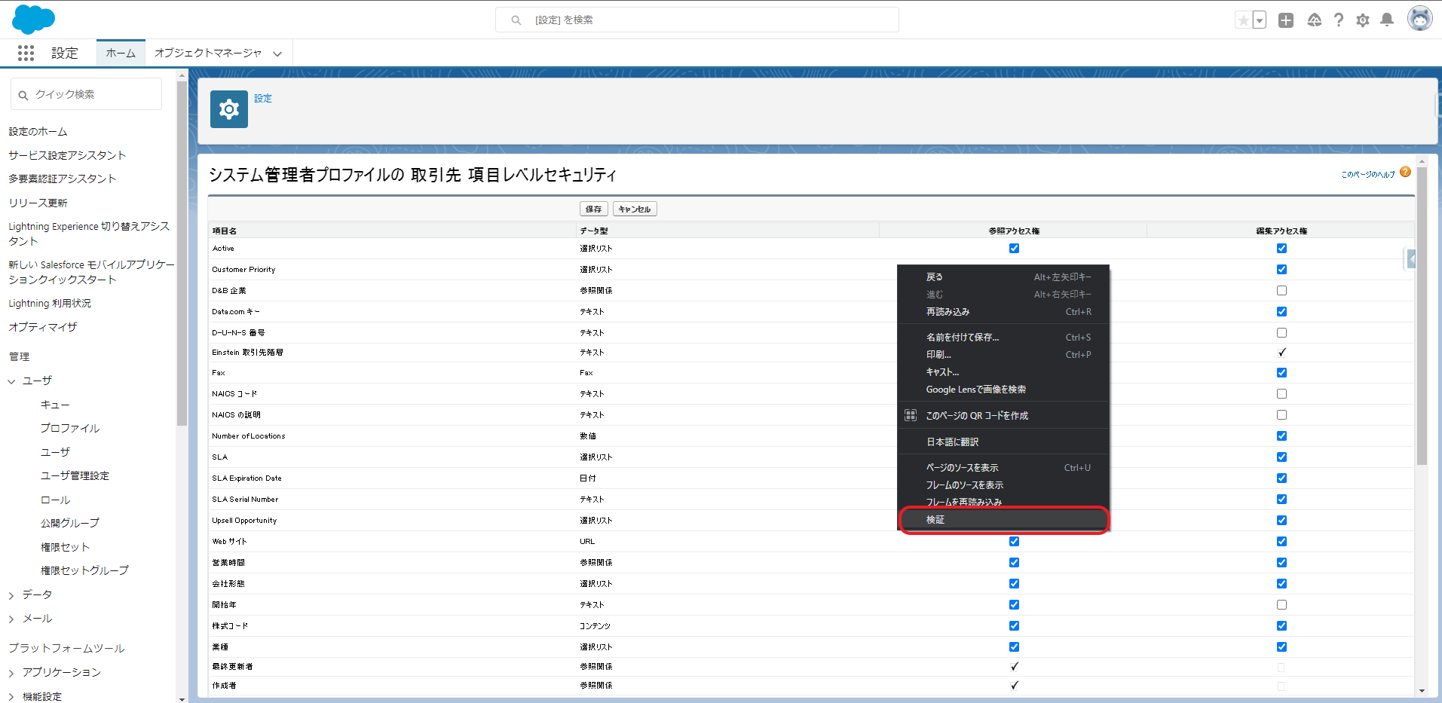Uncheck the Active field read access checkbox
Viewport: 1442px width, 703px height.
[x=1014, y=248]
